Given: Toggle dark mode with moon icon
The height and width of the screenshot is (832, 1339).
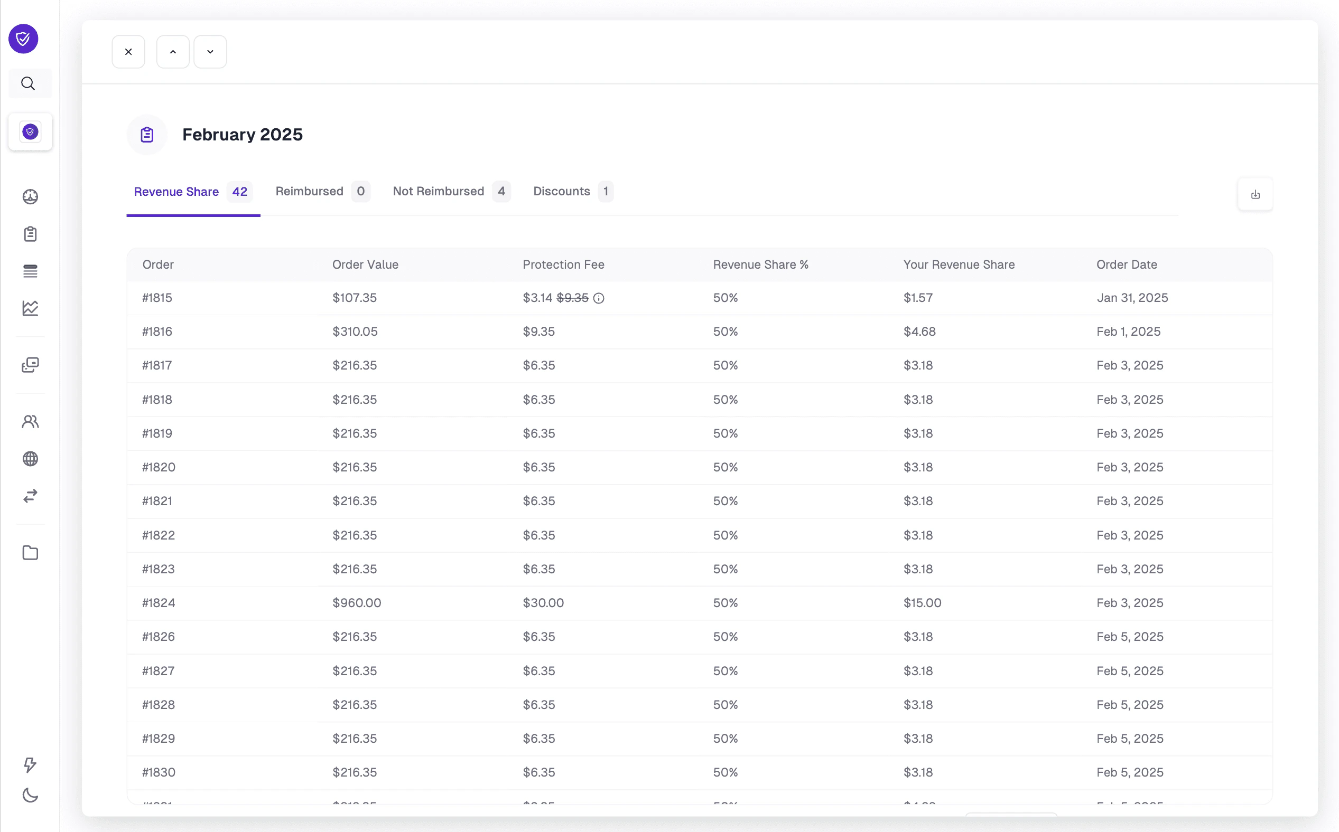Looking at the screenshot, I should coord(30,795).
